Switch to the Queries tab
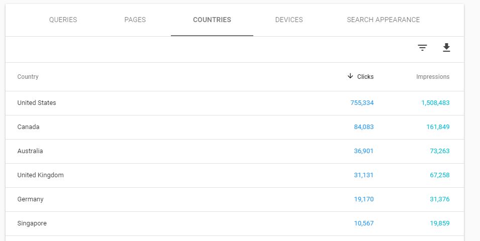Screen dimensions: 480x241 tap(63, 20)
